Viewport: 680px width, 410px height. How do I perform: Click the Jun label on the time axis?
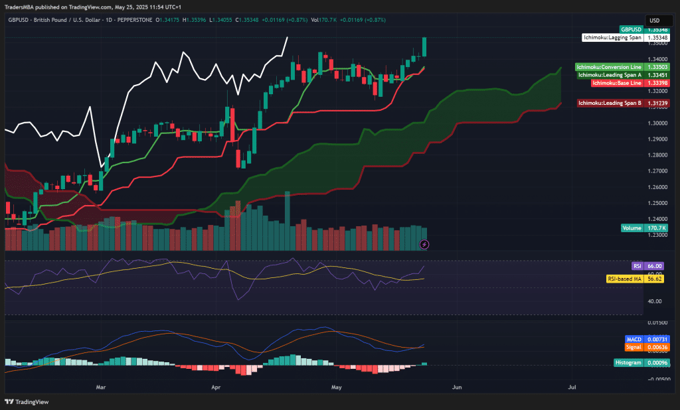pos(457,385)
